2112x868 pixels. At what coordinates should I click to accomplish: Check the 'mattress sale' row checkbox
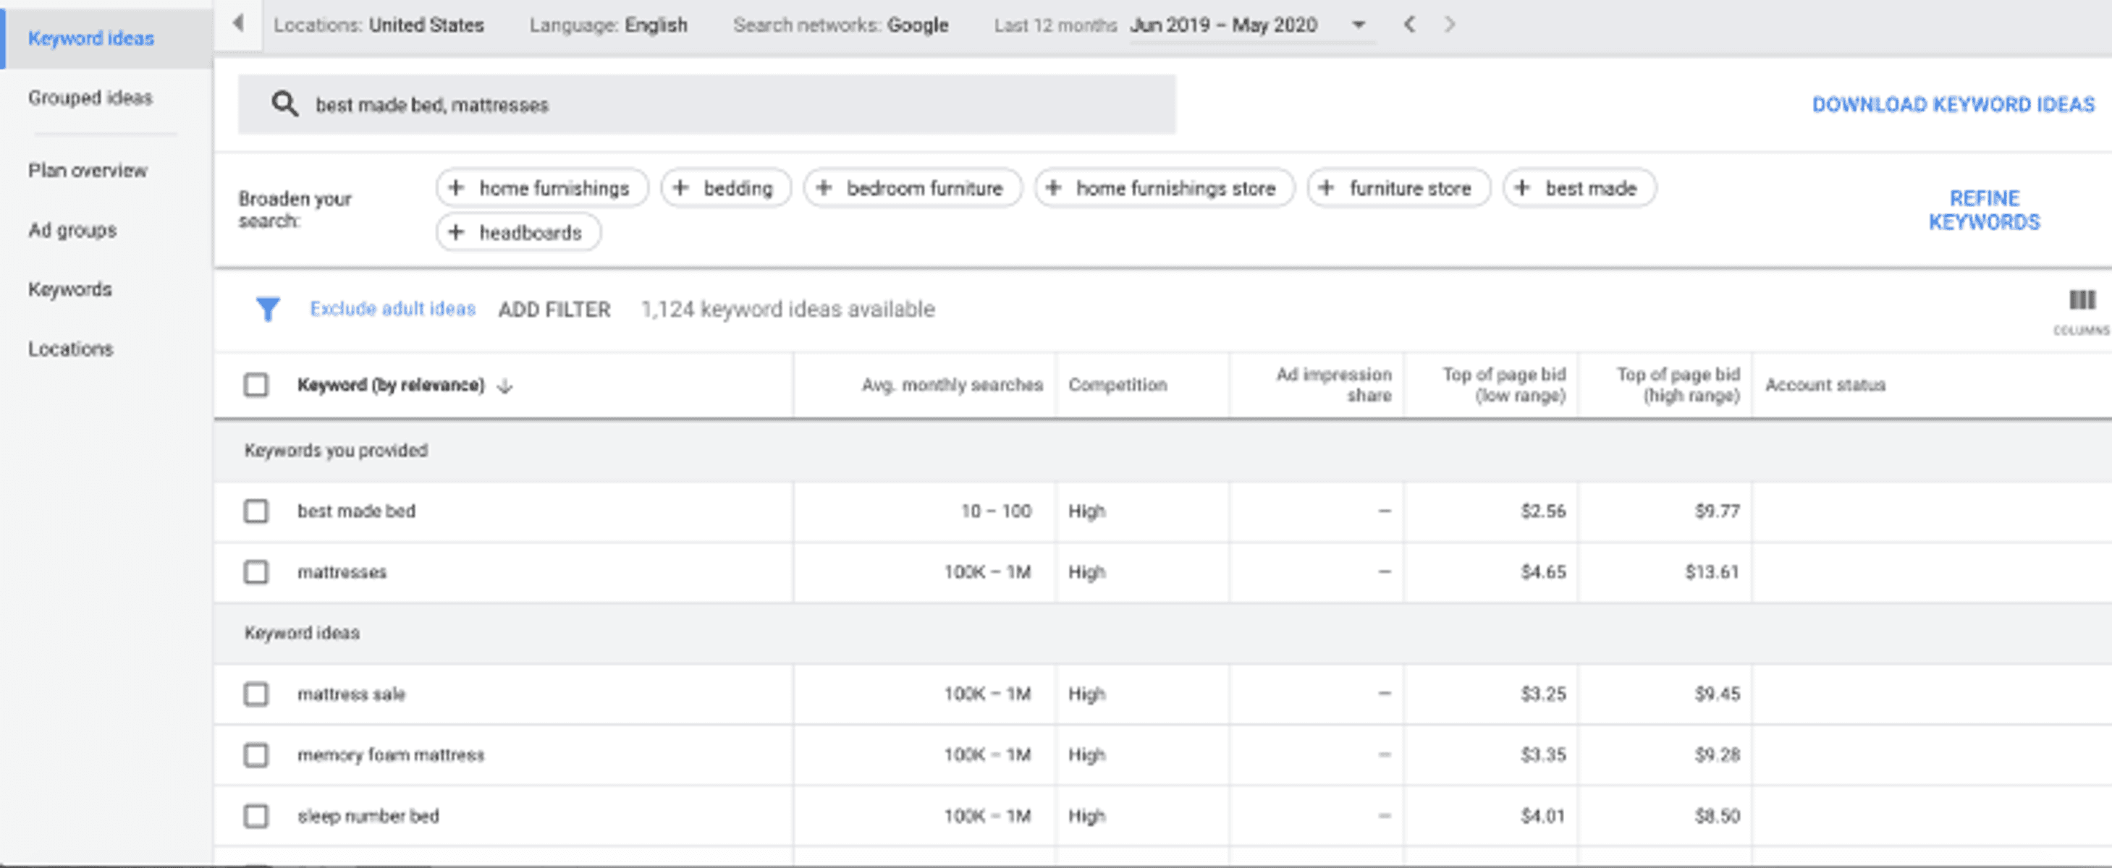click(255, 694)
